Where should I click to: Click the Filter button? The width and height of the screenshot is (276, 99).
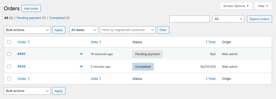coord(163,30)
